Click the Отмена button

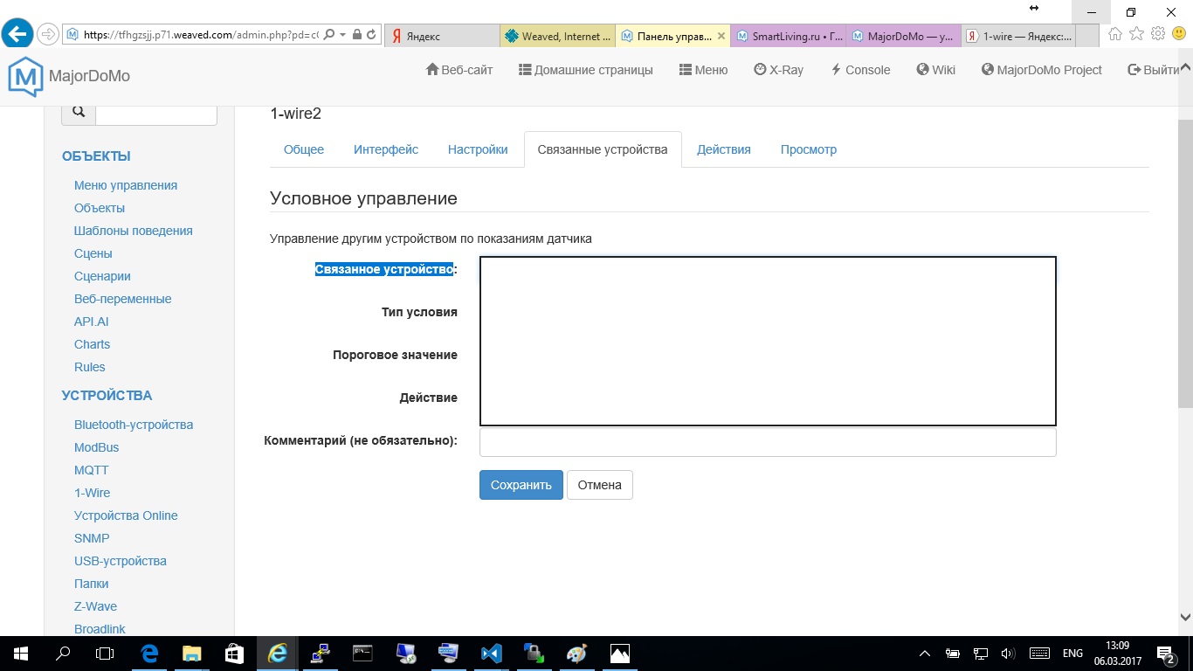600,485
